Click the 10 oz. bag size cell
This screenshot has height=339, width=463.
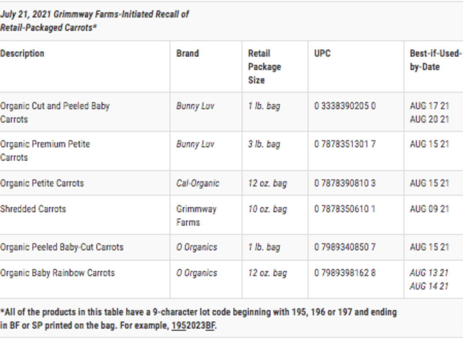(x=267, y=209)
